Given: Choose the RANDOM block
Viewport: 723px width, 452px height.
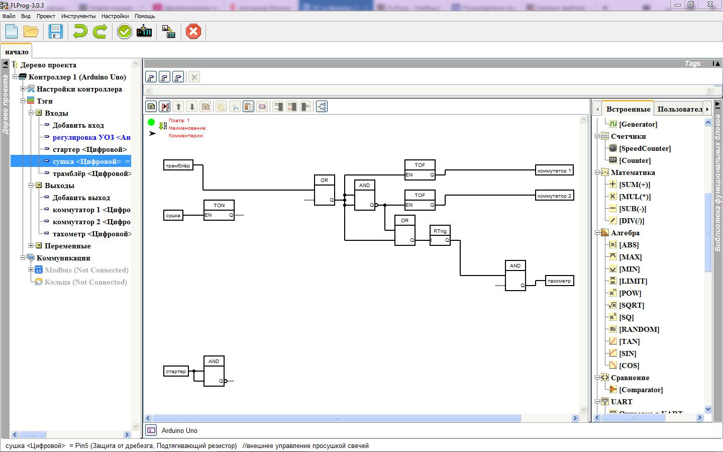Looking at the screenshot, I should pyautogui.click(x=639, y=329).
